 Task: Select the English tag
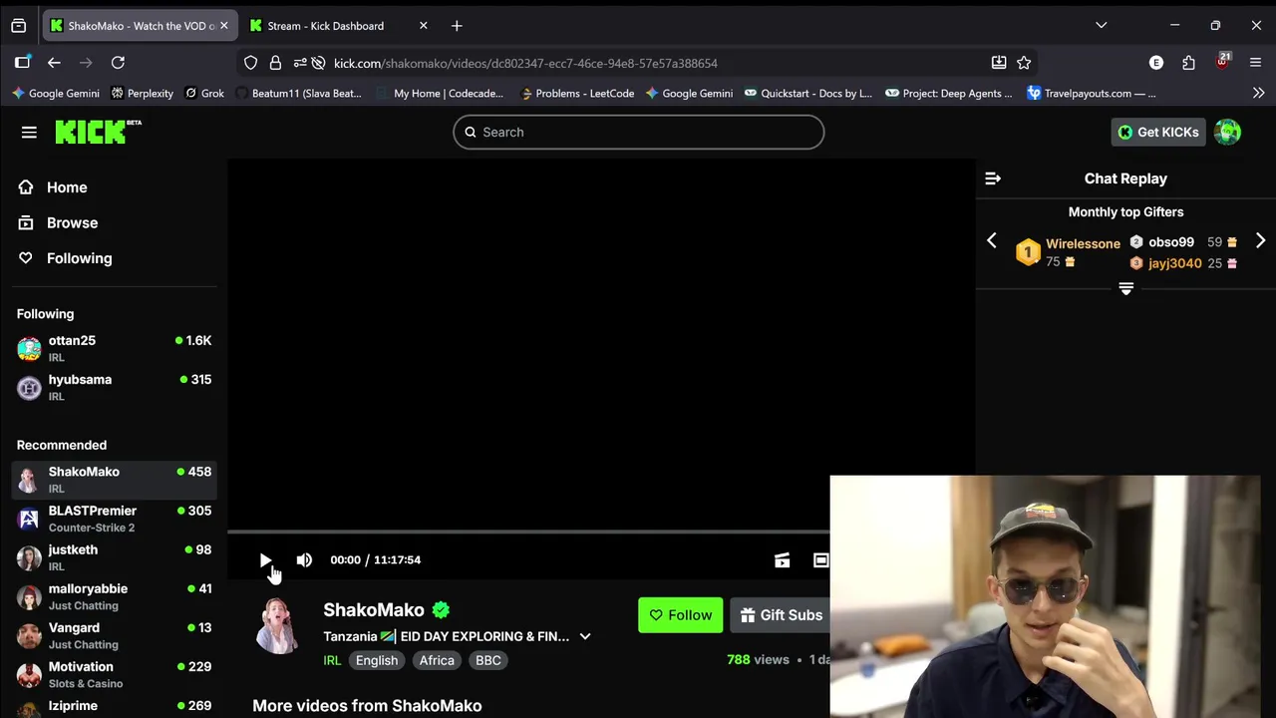377,660
